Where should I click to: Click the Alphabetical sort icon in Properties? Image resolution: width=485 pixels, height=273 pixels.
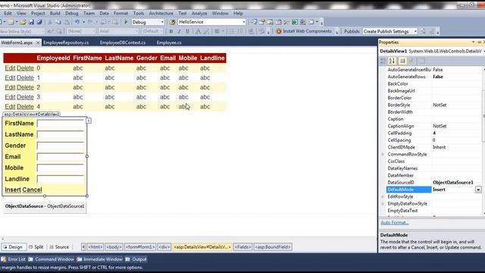(392, 61)
